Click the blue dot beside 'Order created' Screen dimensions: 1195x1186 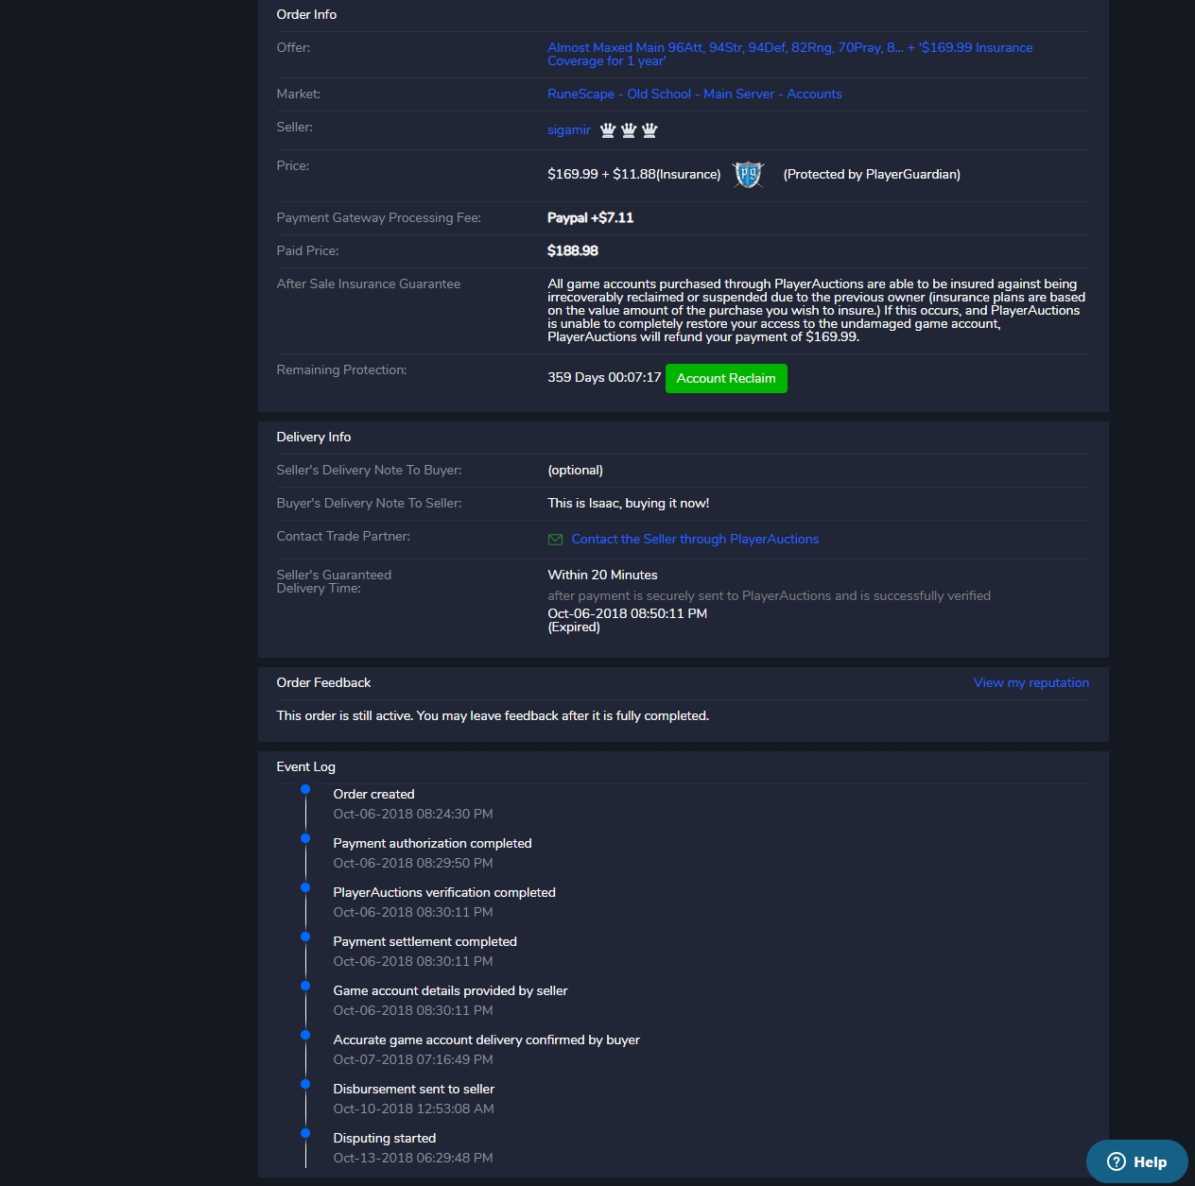click(x=304, y=789)
